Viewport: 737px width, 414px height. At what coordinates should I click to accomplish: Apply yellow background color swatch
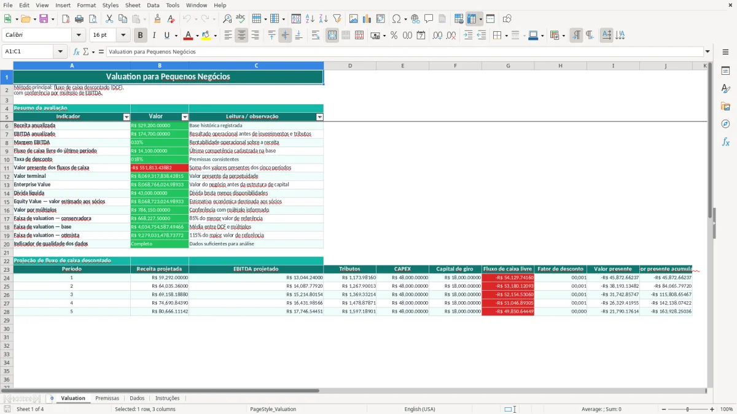click(x=206, y=36)
